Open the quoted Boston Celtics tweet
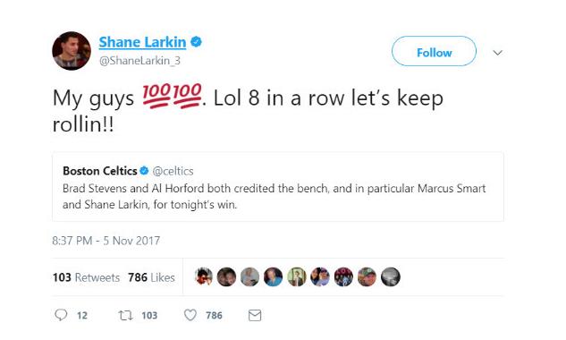 click(278, 186)
